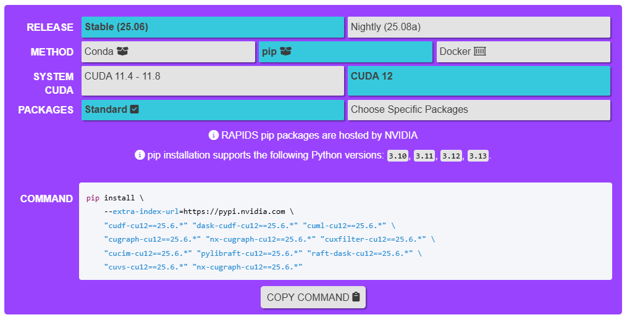Click the RELEASE row label

point(50,27)
